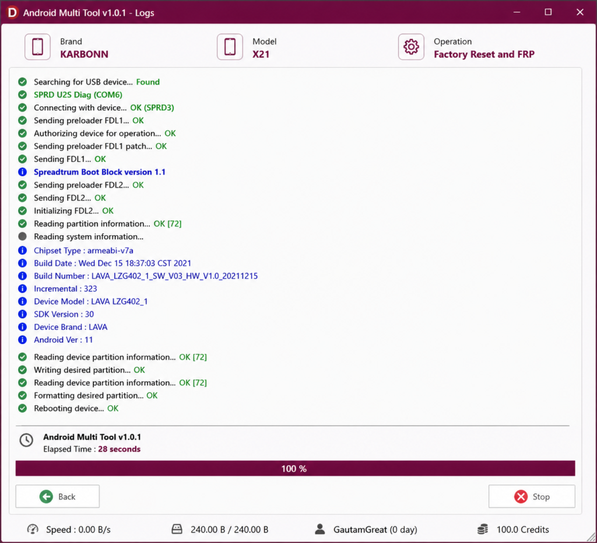Click the Chipset Type : armeabi-v7a text
This screenshot has width=597, height=543.
(x=83, y=250)
